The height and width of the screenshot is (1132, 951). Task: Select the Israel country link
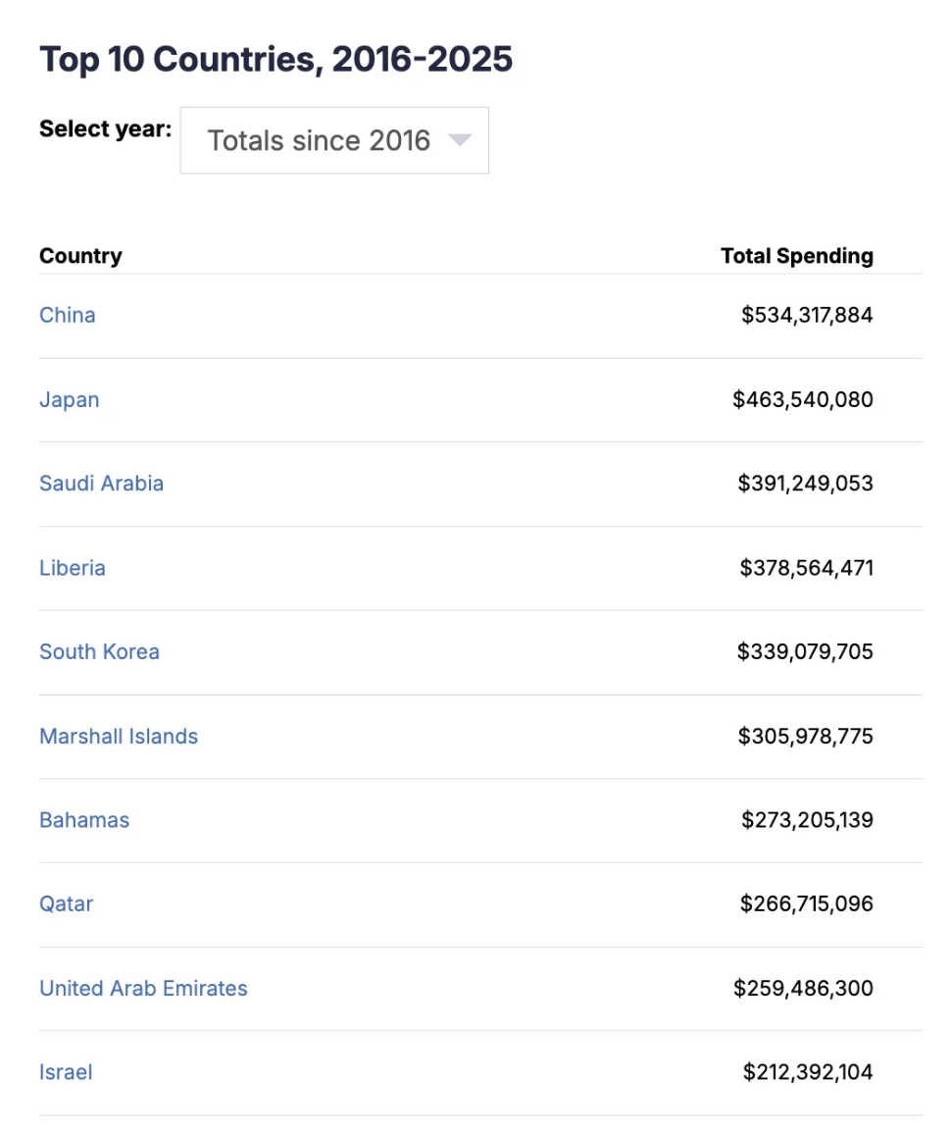(66, 1072)
